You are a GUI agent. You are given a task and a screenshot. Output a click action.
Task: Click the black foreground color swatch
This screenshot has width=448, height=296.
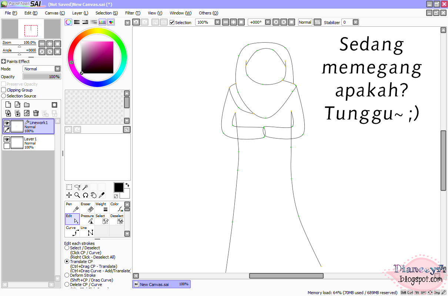118,187
